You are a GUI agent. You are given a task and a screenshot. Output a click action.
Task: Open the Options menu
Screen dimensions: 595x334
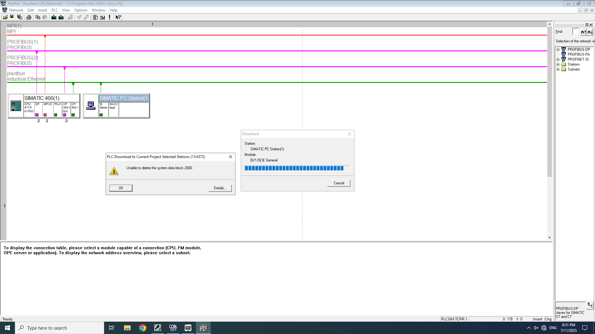pos(81,10)
